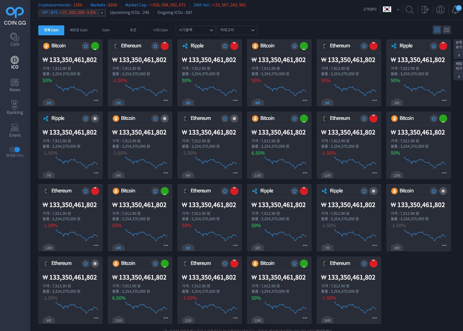This screenshot has width=463, height=331.
Task: Click the Ethereum logo on the 2위 card
Action: (116, 46)
